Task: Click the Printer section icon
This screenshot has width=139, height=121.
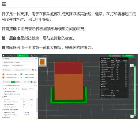Action: coord(3,59)
